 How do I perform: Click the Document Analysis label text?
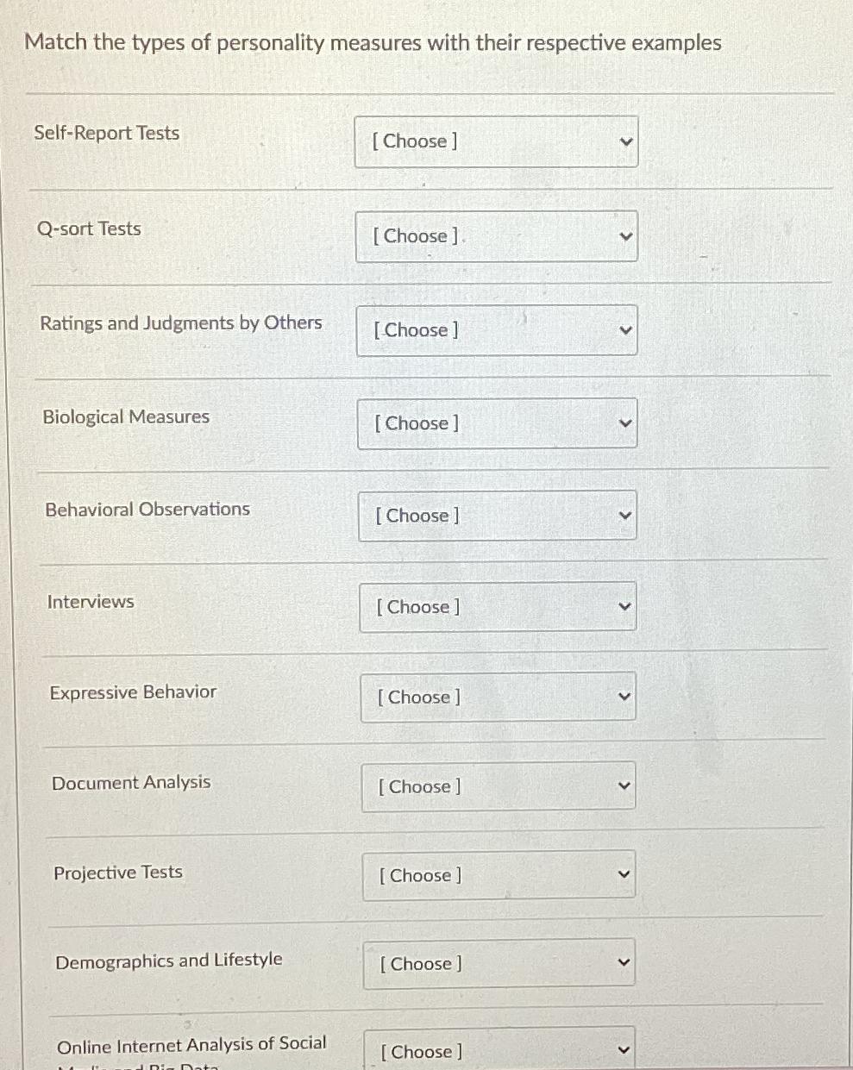click(131, 783)
